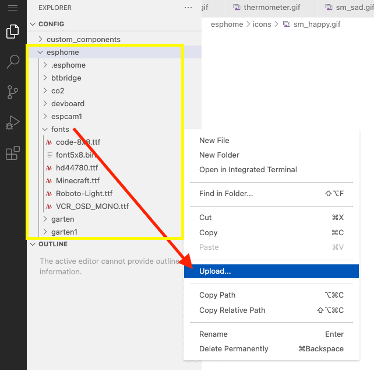Select the code-8x8.ttf font file
The image size is (374, 370).
tap(78, 142)
